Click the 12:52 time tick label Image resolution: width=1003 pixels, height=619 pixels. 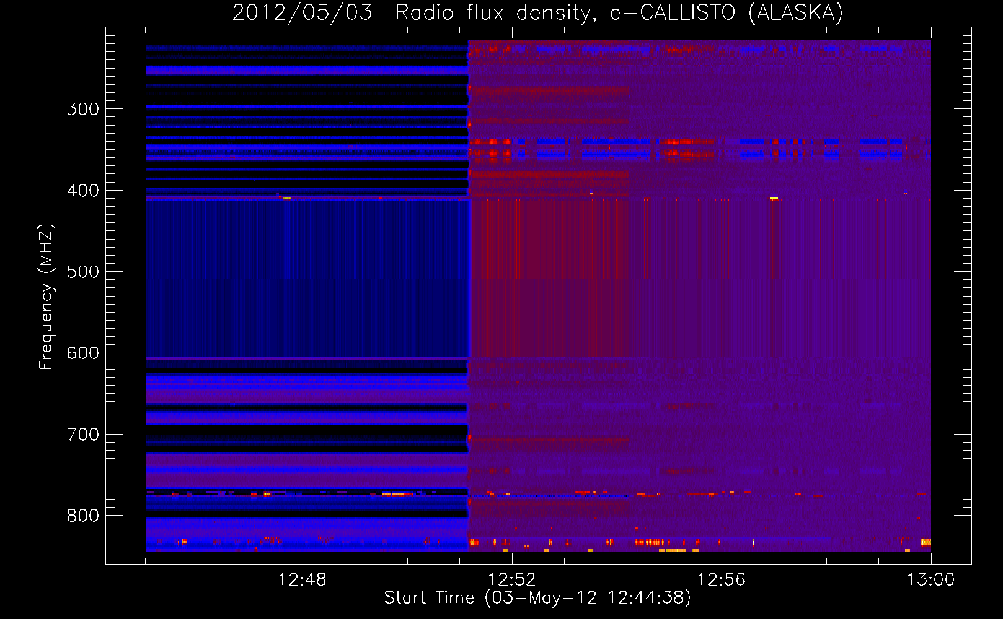(x=511, y=579)
